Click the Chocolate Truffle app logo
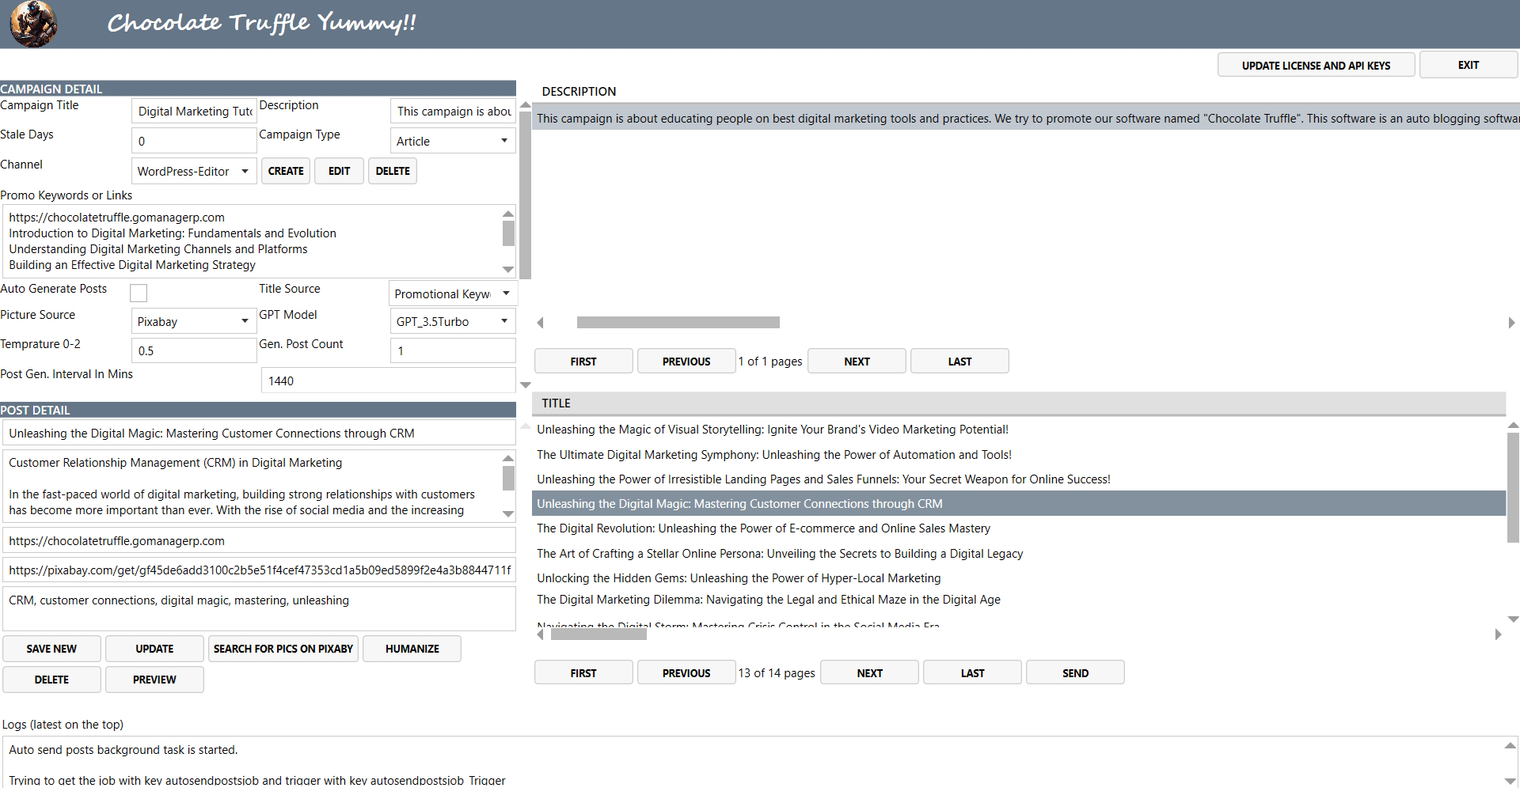1520x799 pixels. tap(33, 24)
